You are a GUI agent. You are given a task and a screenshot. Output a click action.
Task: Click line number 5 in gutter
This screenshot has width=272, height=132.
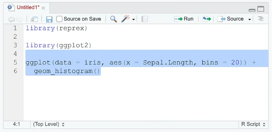pyautogui.click(x=15, y=62)
